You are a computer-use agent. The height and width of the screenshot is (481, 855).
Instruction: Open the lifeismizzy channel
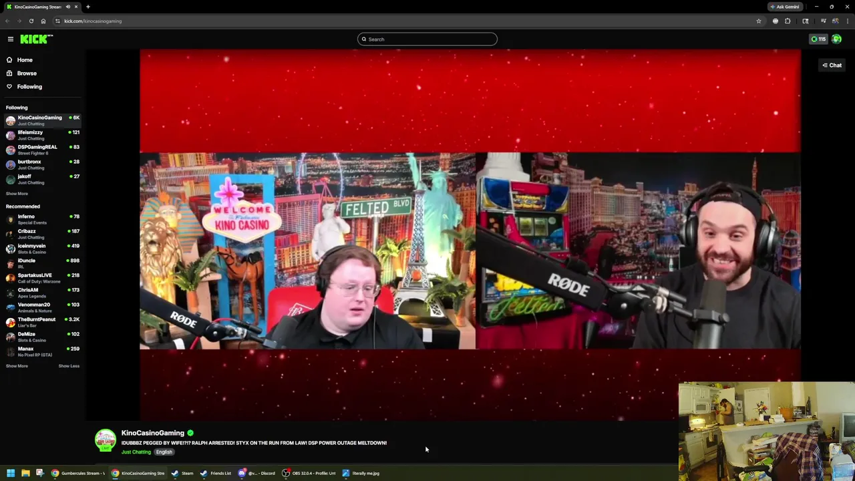coord(43,135)
